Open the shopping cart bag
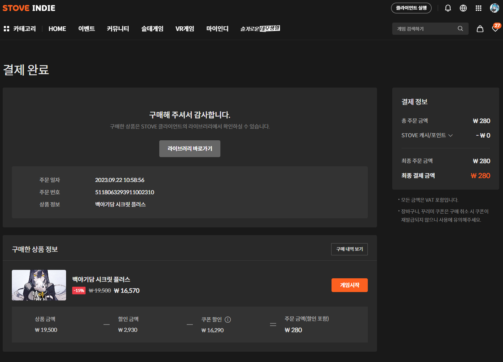 point(480,29)
